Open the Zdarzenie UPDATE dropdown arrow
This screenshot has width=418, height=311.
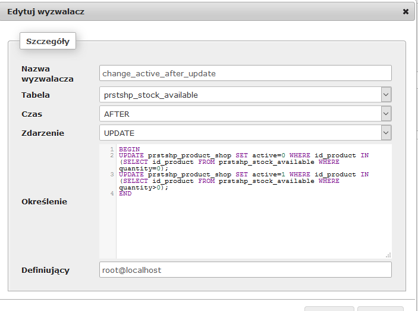coord(386,133)
